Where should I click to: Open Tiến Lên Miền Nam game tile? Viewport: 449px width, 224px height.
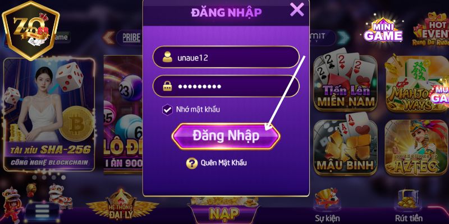coord(346,80)
